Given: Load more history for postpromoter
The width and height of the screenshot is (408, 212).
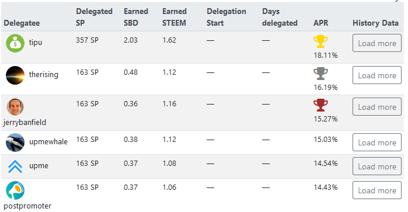Looking at the screenshot, I should pyautogui.click(x=377, y=190).
